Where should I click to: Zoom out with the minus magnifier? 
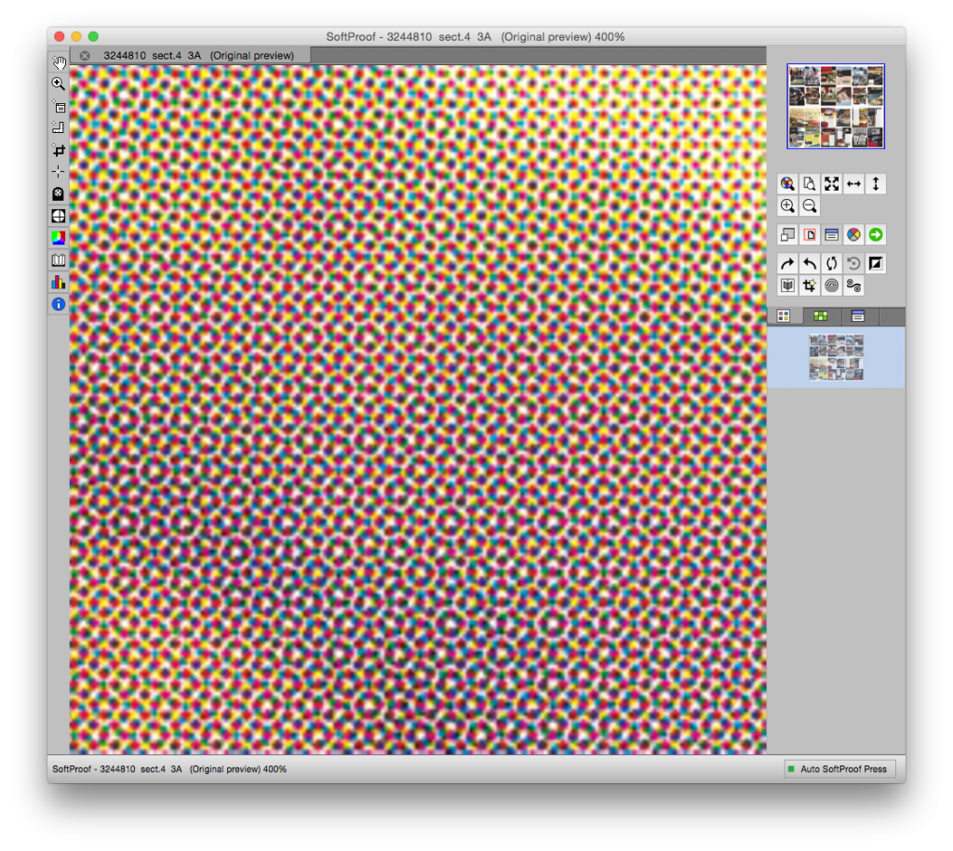click(810, 206)
